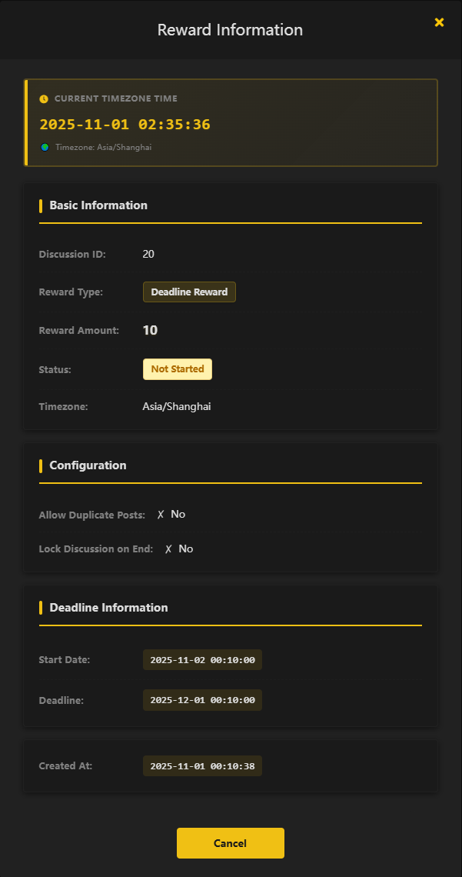Close the Reward Information dialog with the X
Image resolution: width=462 pixels, height=877 pixels.
click(x=439, y=23)
